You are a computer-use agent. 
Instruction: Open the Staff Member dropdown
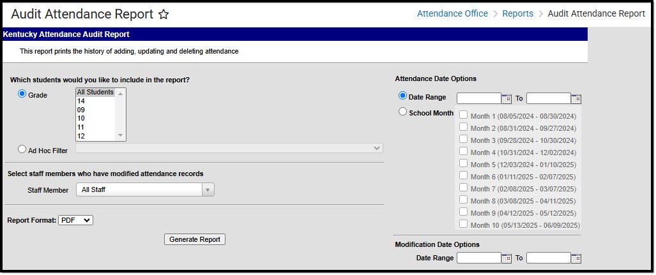tap(145, 190)
